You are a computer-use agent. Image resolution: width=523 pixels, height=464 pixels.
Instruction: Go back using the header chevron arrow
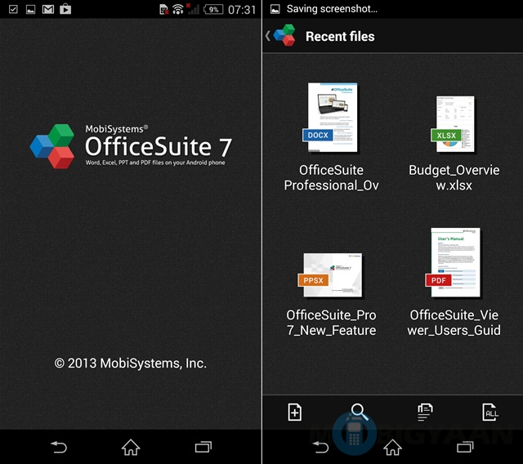click(x=268, y=36)
